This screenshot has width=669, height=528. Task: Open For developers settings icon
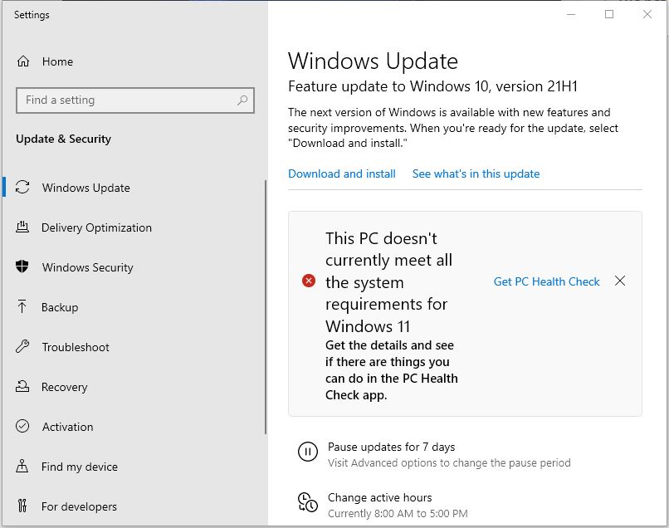[x=22, y=506]
